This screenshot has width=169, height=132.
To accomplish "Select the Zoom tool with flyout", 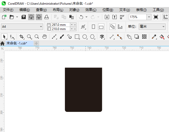I will point(29,37).
